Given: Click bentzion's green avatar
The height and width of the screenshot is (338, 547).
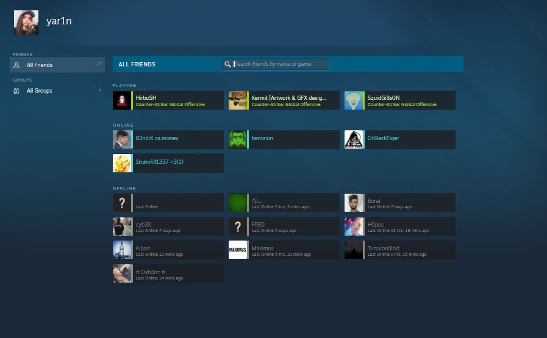Looking at the screenshot, I should (x=238, y=139).
